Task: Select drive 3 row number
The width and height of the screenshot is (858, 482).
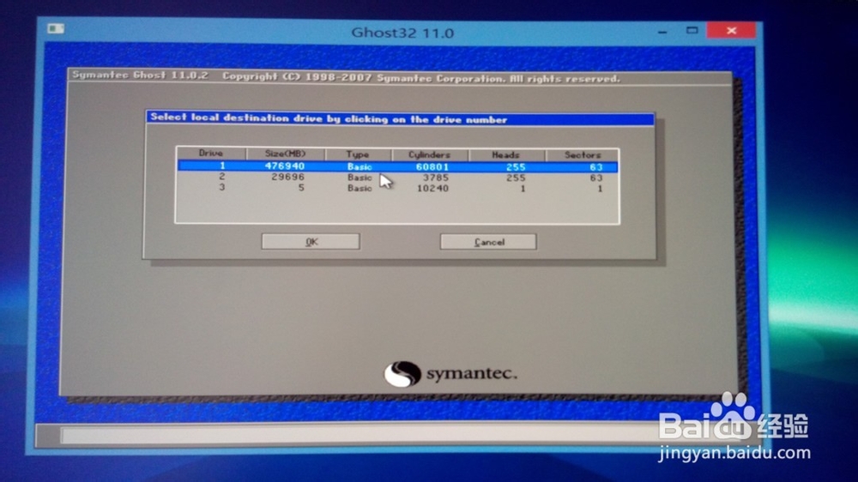Action: pyautogui.click(x=221, y=187)
